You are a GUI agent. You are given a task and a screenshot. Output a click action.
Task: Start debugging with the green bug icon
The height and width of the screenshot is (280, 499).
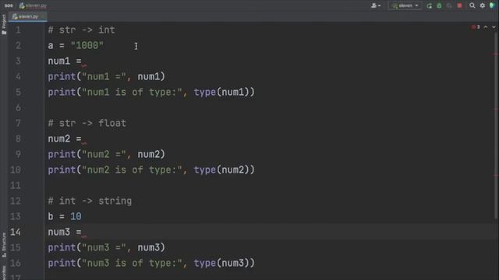coord(439,5)
